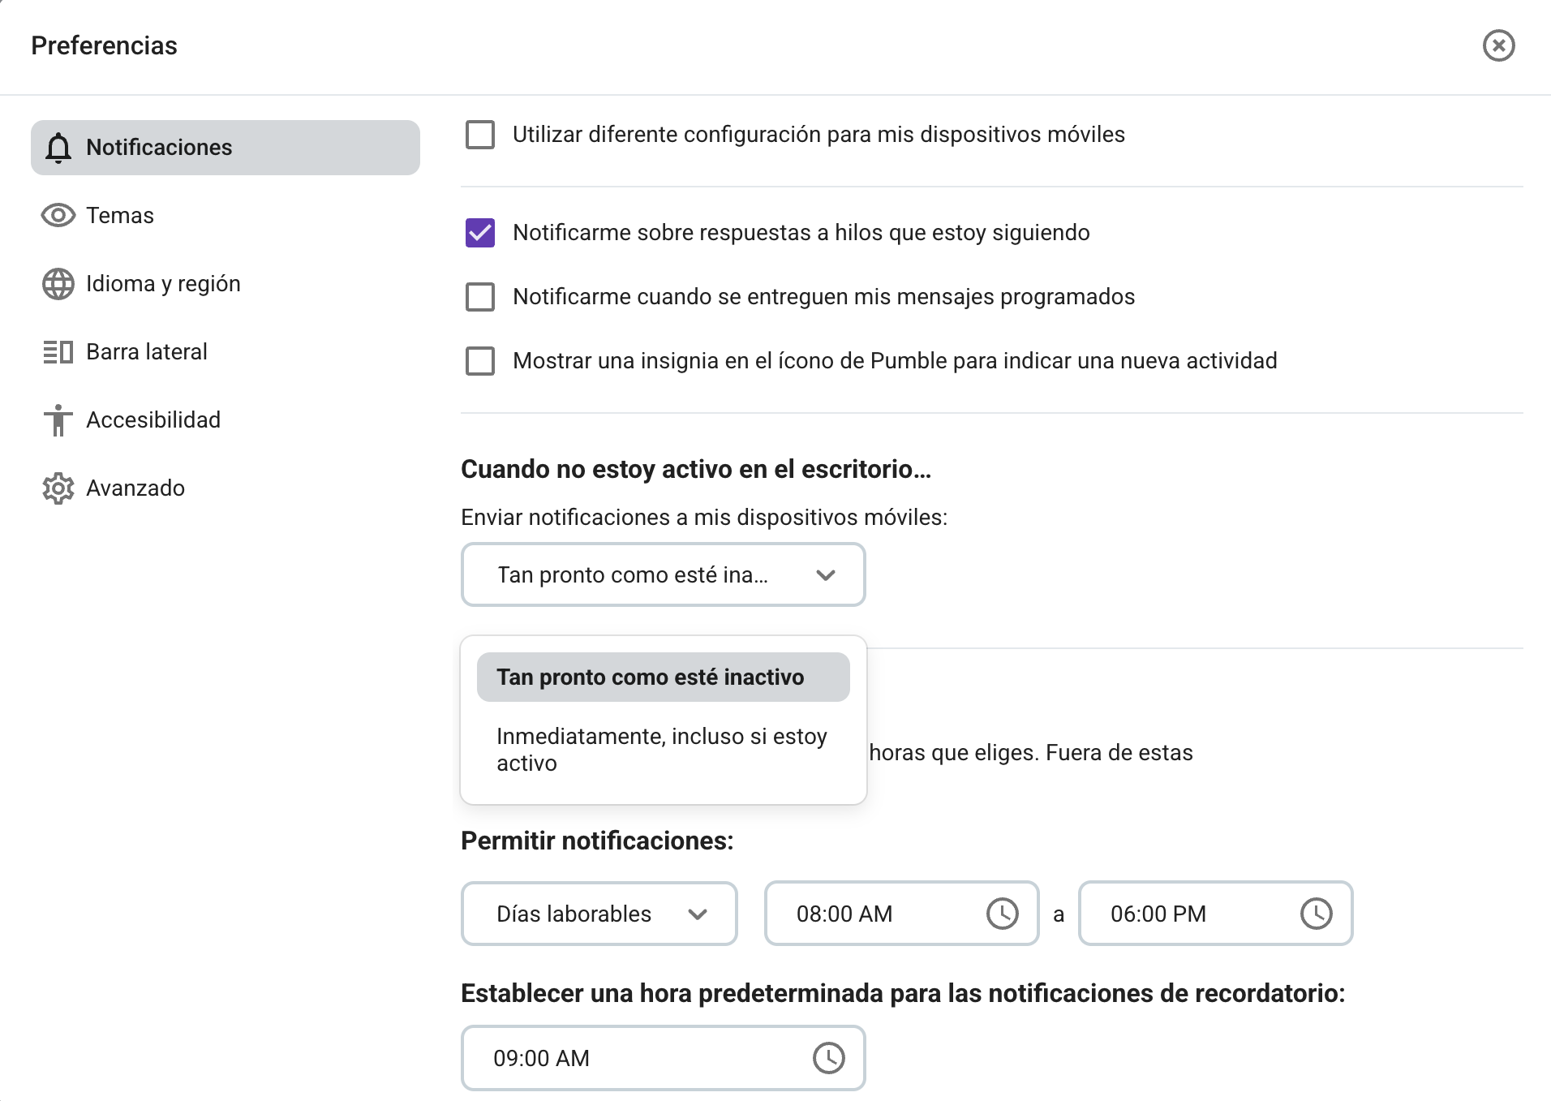Click the clock icon beside 09:00 AM

tap(829, 1057)
